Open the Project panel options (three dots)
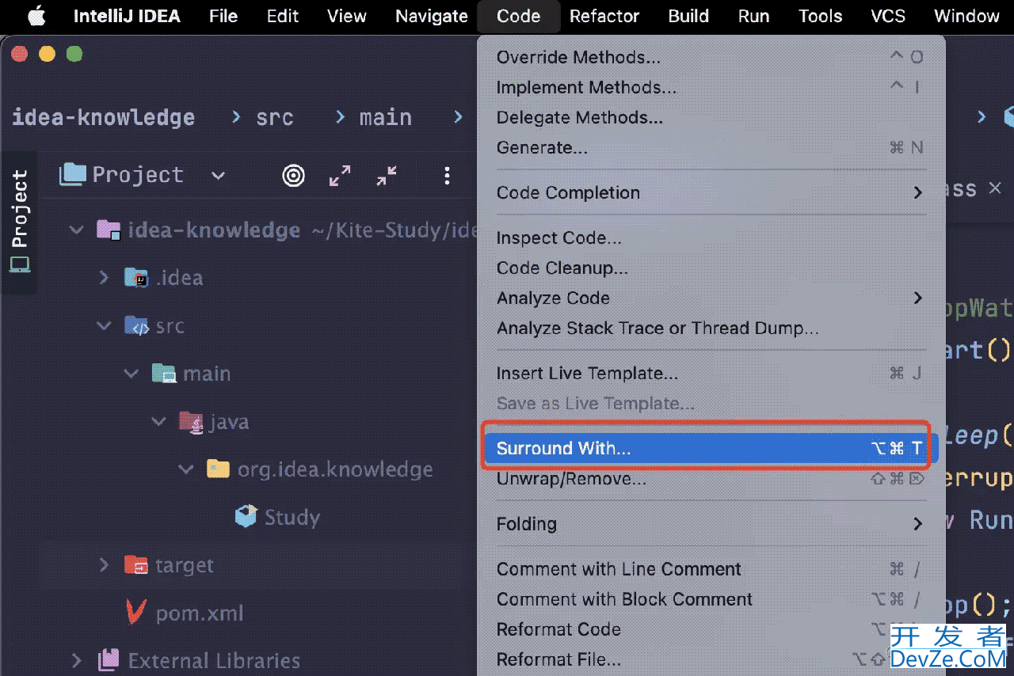This screenshot has width=1014, height=676. pyautogui.click(x=447, y=176)
